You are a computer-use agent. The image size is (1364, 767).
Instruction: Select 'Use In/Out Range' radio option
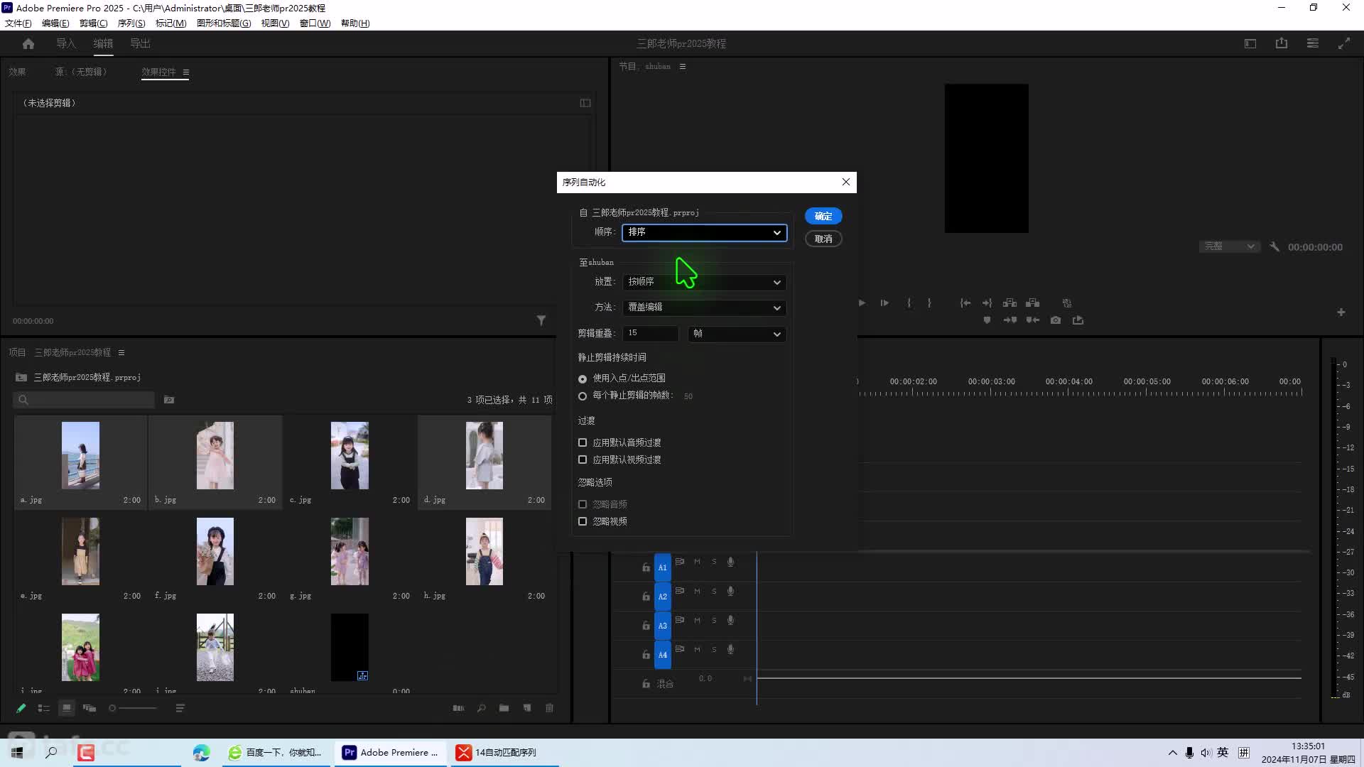point(583,379)
